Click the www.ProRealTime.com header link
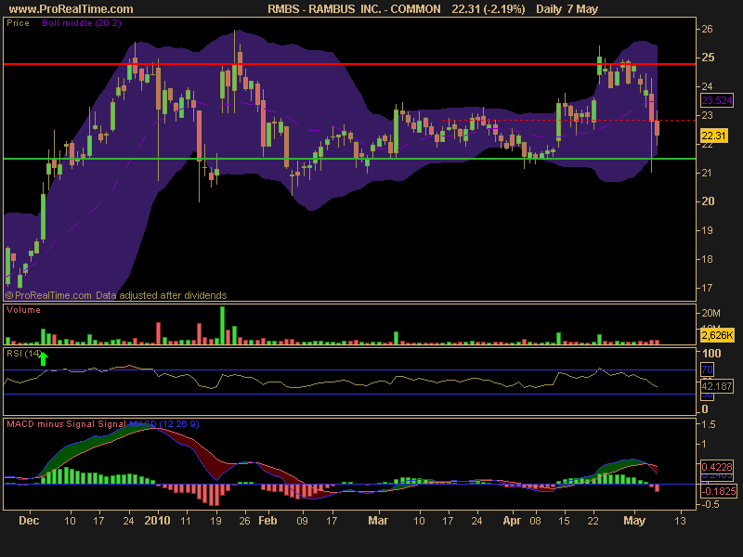743x557 pixels. (72, 9)
